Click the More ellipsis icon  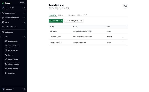3,37
